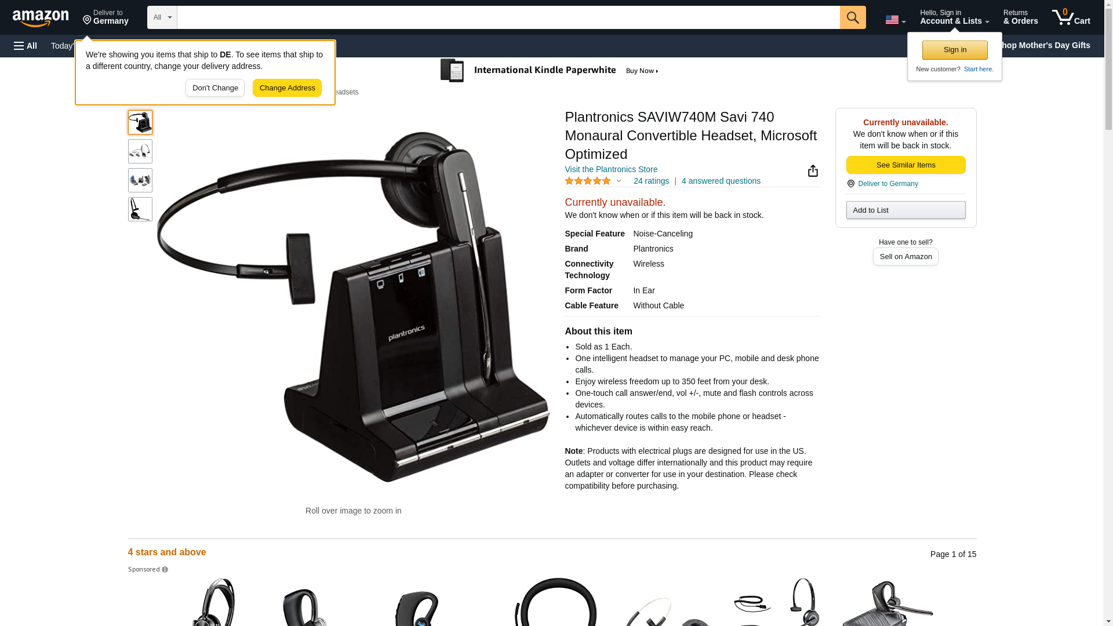Click the magnifier search submit button

(x=853, y=17)
